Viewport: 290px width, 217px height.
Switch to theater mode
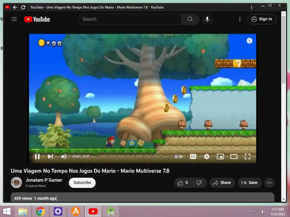(x=234, y=157)
